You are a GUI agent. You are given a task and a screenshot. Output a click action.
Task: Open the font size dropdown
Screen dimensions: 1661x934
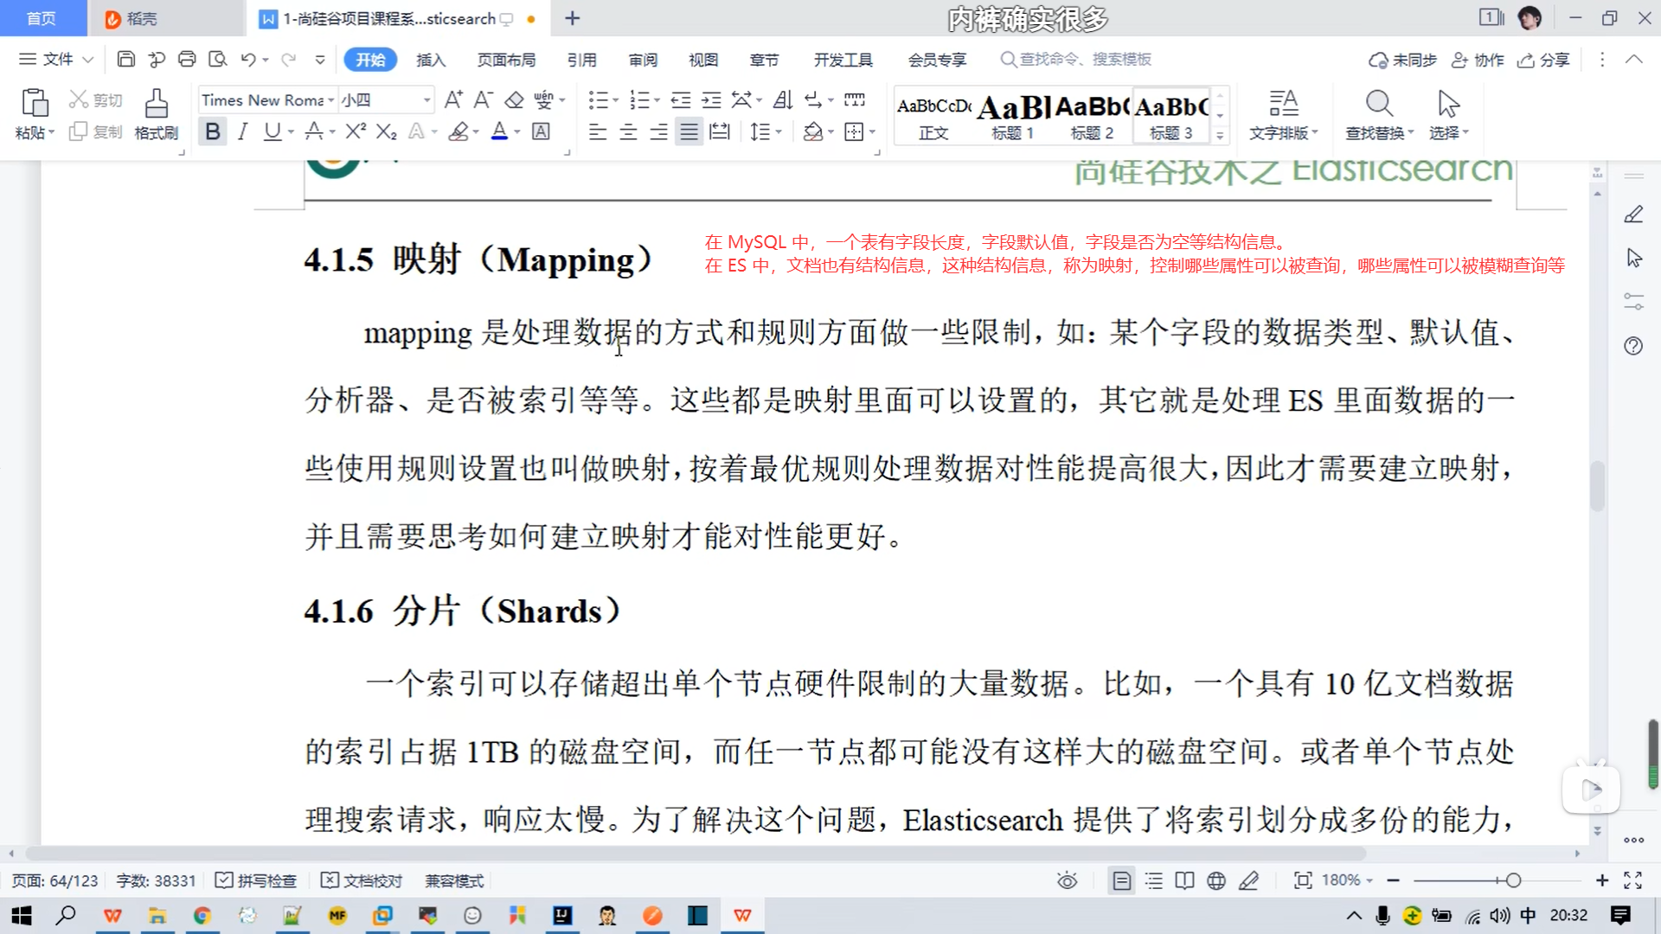[426, 100]
